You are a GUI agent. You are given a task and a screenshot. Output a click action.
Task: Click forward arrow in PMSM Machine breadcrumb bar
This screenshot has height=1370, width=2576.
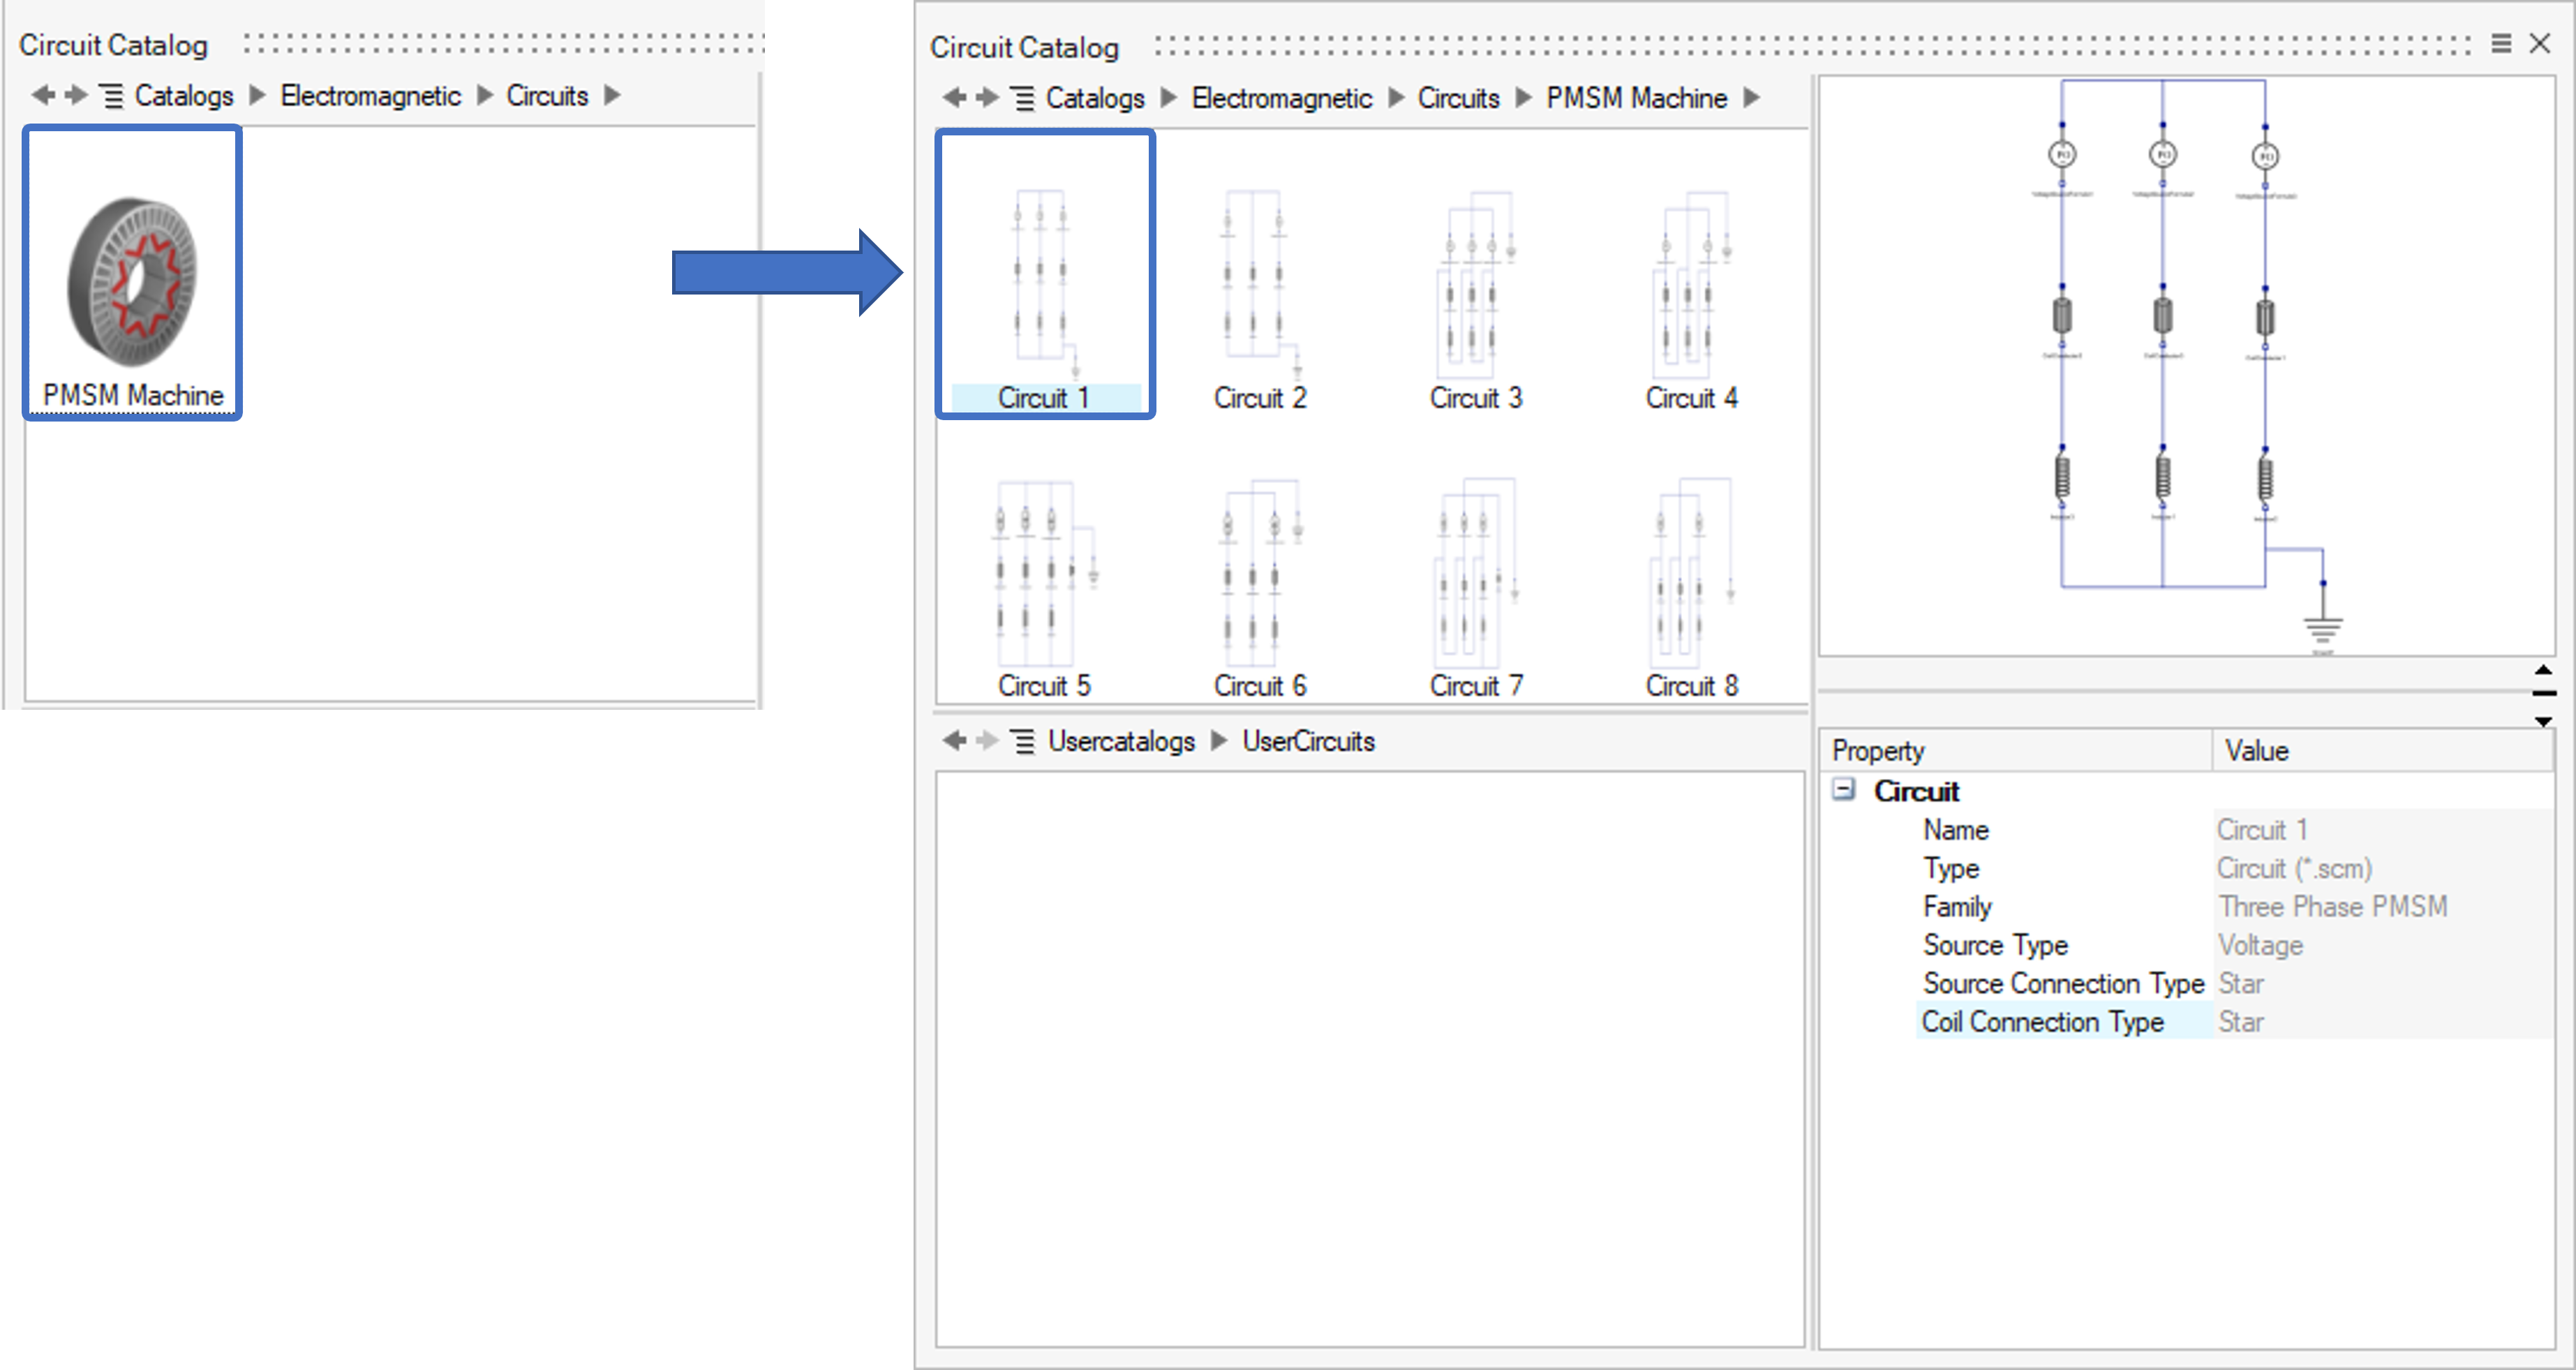click(x=987, y=97)
